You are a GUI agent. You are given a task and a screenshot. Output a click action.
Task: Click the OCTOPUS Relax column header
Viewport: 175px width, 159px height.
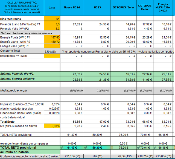coord(145,7)
